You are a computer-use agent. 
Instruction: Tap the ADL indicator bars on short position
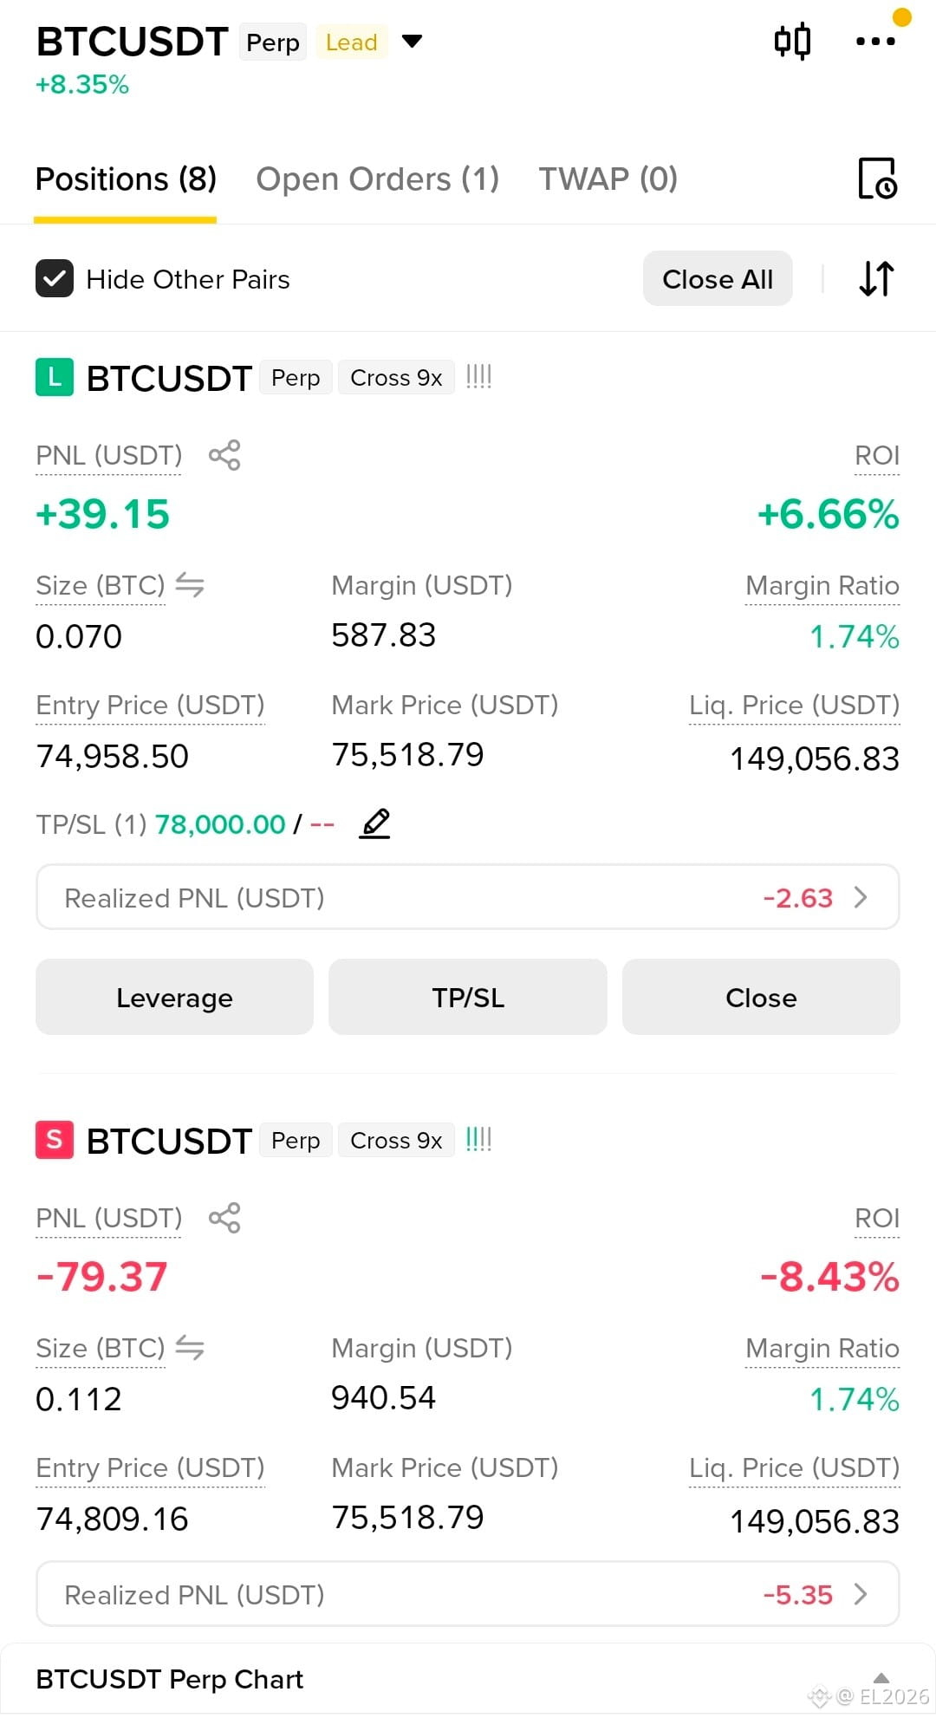(x=478, y=1139)
